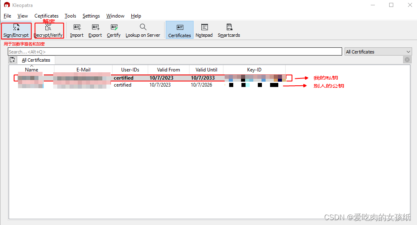417x225 pixels.
Task: Open Lookup on Server search
Action: (143, 31)
